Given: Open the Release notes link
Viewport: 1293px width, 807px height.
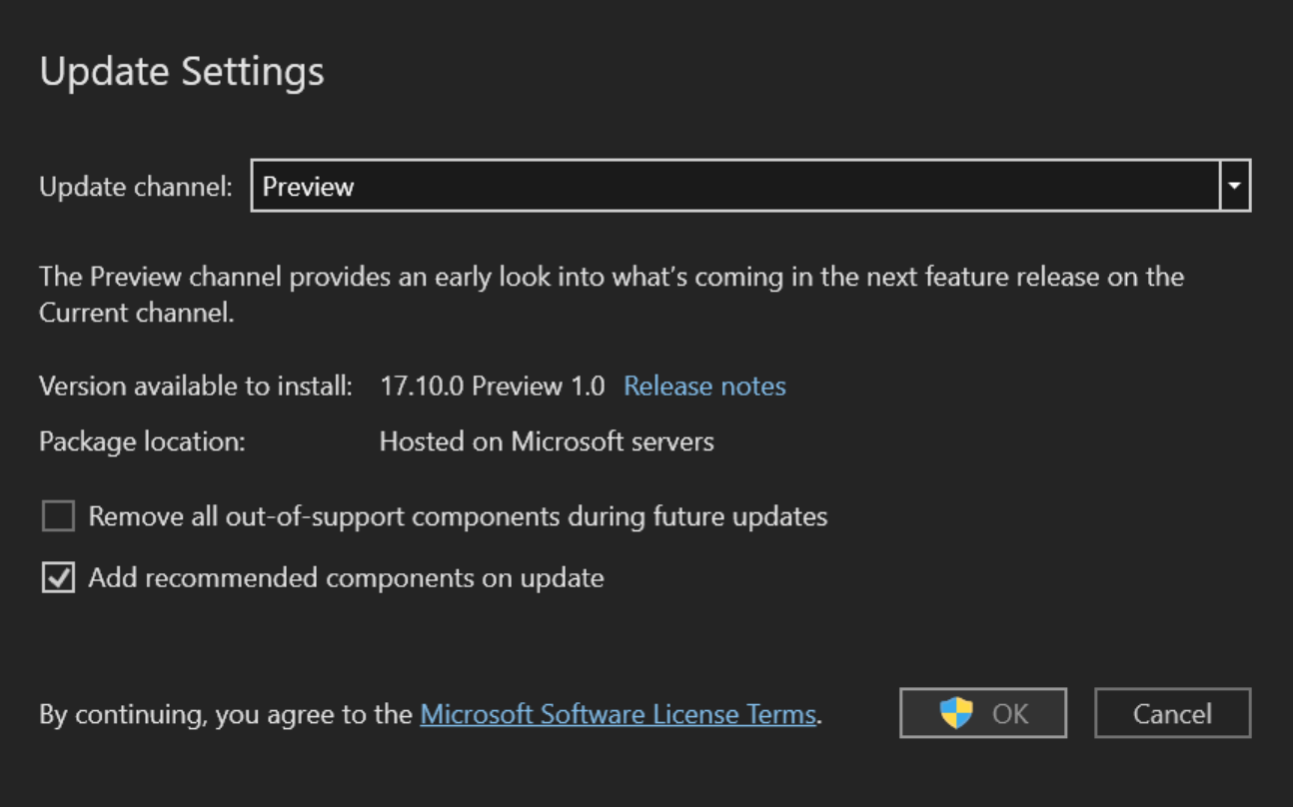Looking at the screenshot, I should [704, 386].
